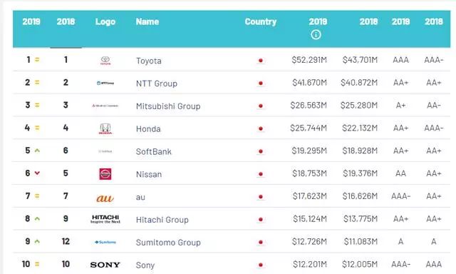Open the Mitsubishi Group name link
The width and height of the screenshot is (456, 274).
[168, 106]
